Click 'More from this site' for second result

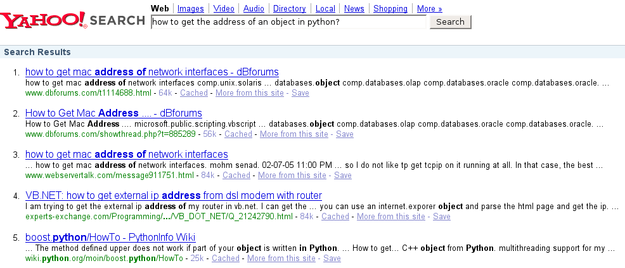coord(293,134)
